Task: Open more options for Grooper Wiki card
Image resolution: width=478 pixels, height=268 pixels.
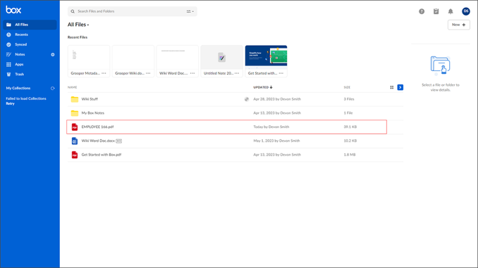Action: click(x=148, y=73)
